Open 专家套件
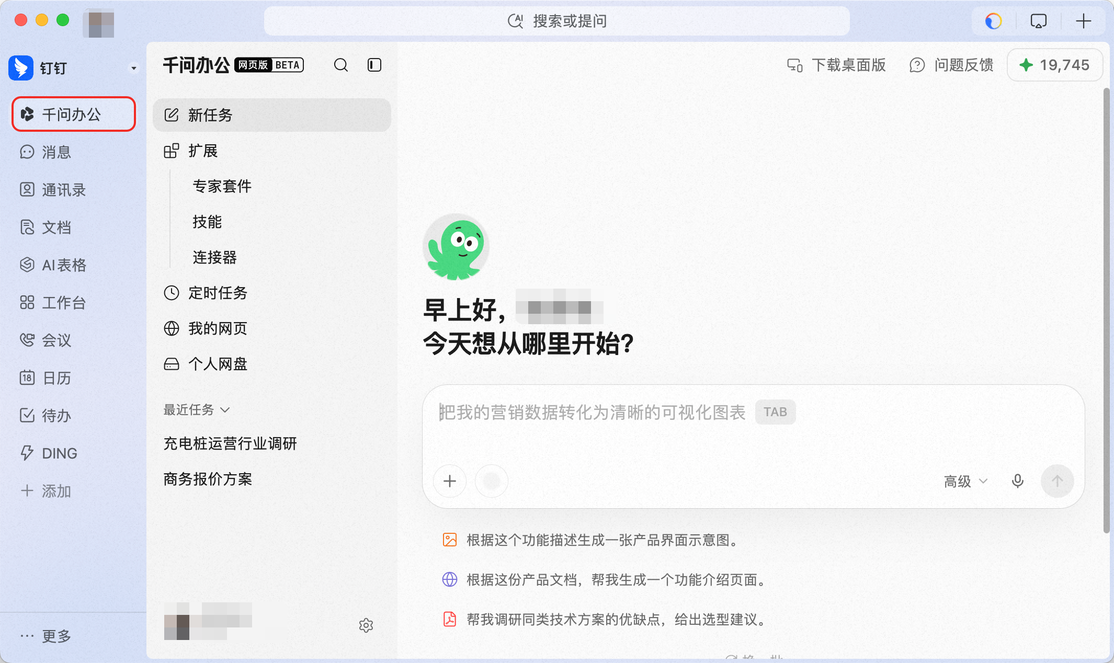Viewport: 1114px width, 663px height. point(222,186)
